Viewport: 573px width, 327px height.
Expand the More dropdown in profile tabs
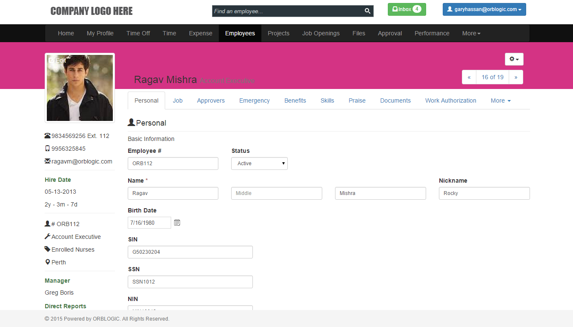(x=501, y=100)
